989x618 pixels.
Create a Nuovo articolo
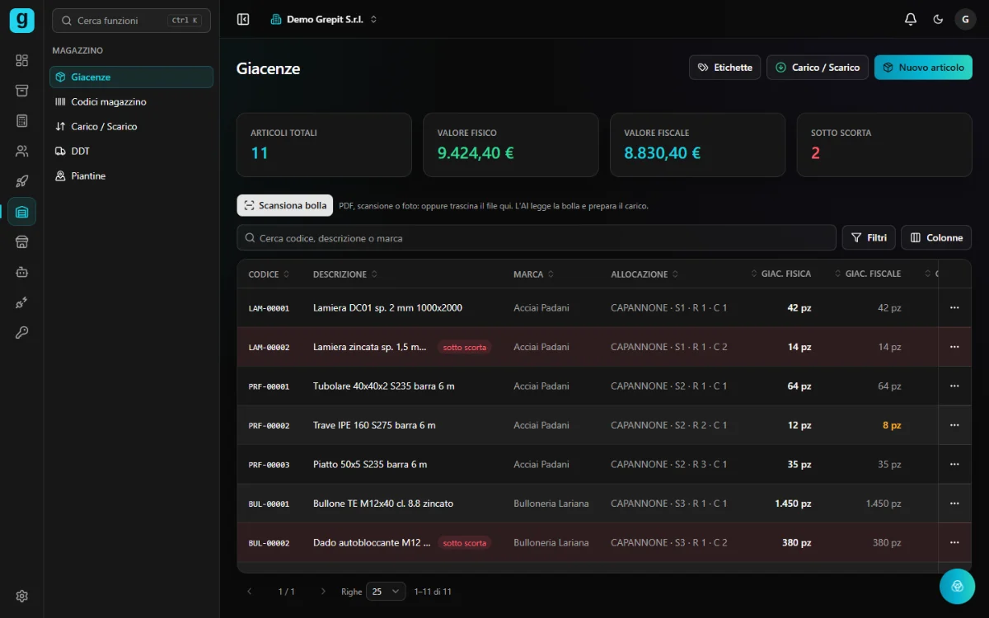(x=923, y=68)
